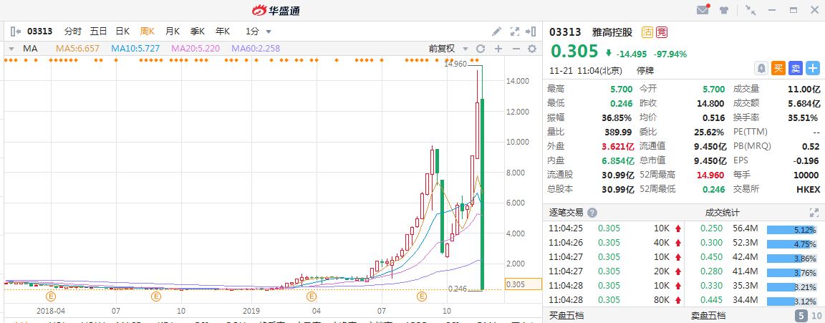The width and height of the screenshot is (825, 323).
Task: Click the 14.960 high-price label on chart
Action: (x=455, y=64)
